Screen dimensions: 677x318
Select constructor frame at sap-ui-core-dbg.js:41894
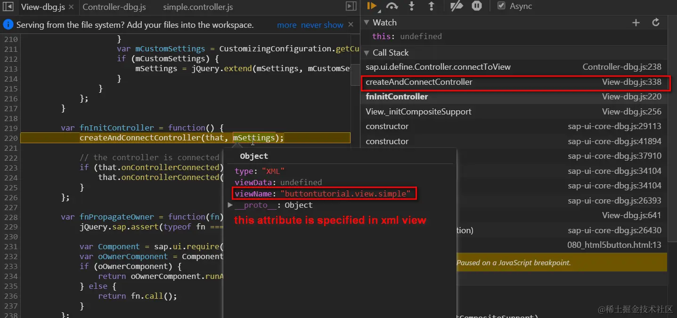click(514, 141)
